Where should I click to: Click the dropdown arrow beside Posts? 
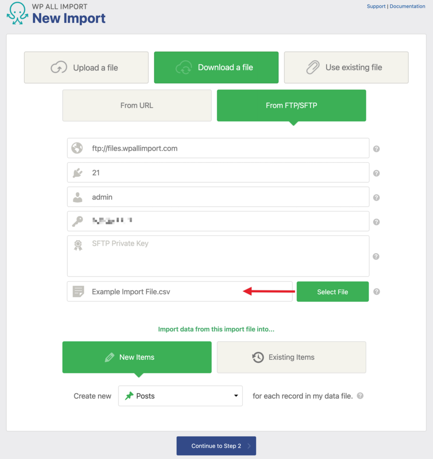[x=236, y=396]
